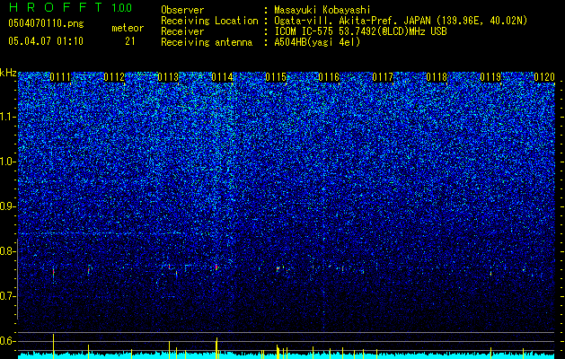Click the 0.8 frequency axis label
This screenshot has width=565, height=359.
click(x=7, y=251)
